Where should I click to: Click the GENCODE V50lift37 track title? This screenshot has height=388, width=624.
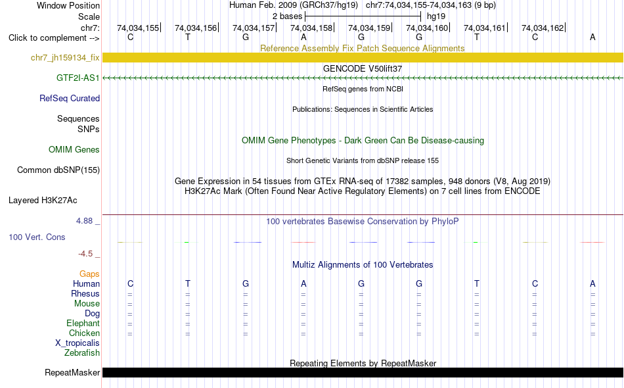363,69
